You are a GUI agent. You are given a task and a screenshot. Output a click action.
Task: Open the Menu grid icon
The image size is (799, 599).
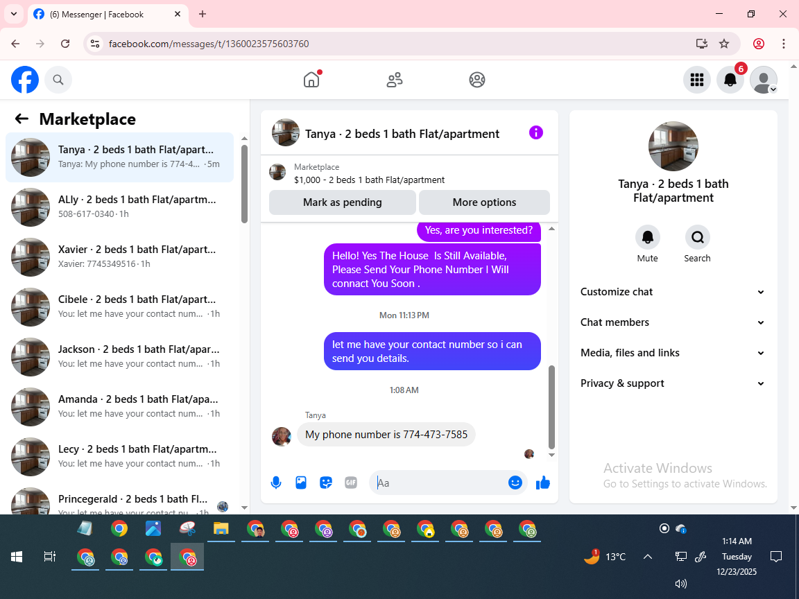coord(696,80)
